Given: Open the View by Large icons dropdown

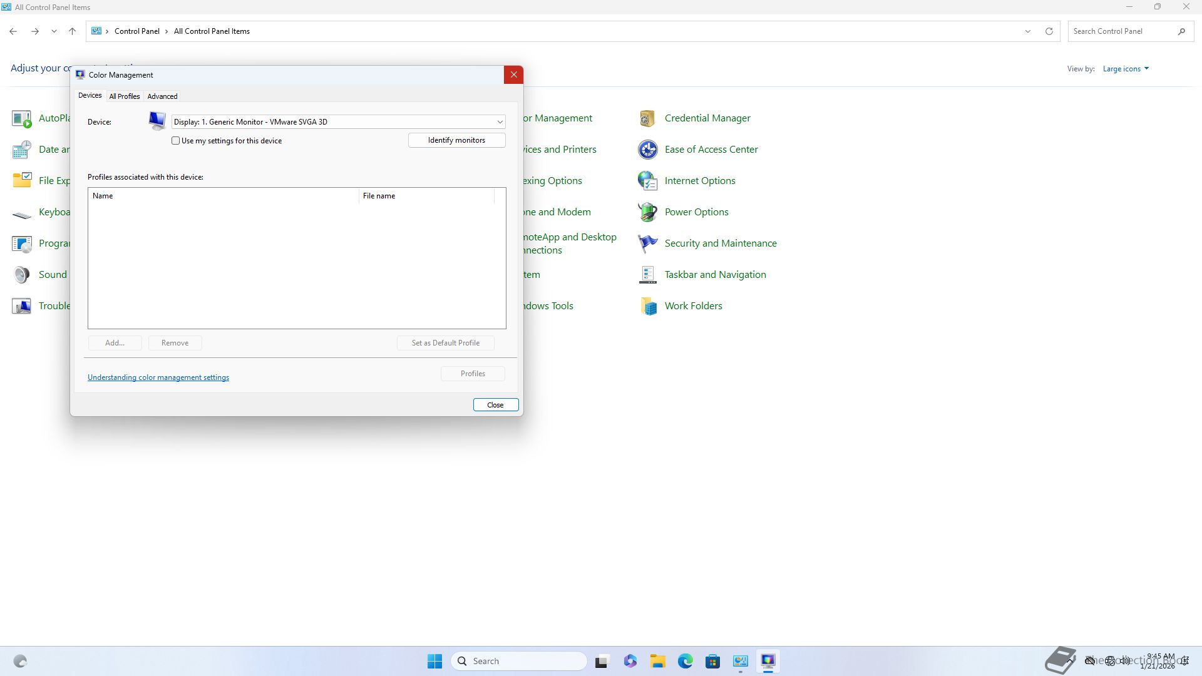Looking at the screenshot, I should point(1126,69).
